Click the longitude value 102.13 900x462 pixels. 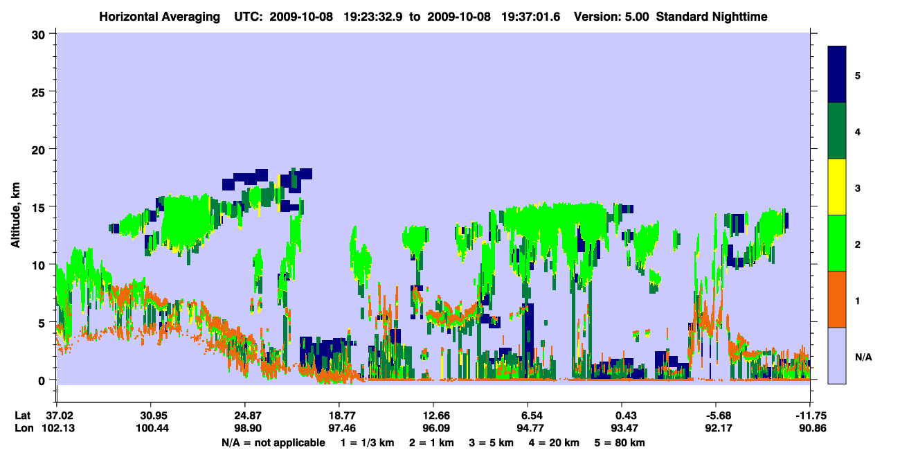pos(57,428)
